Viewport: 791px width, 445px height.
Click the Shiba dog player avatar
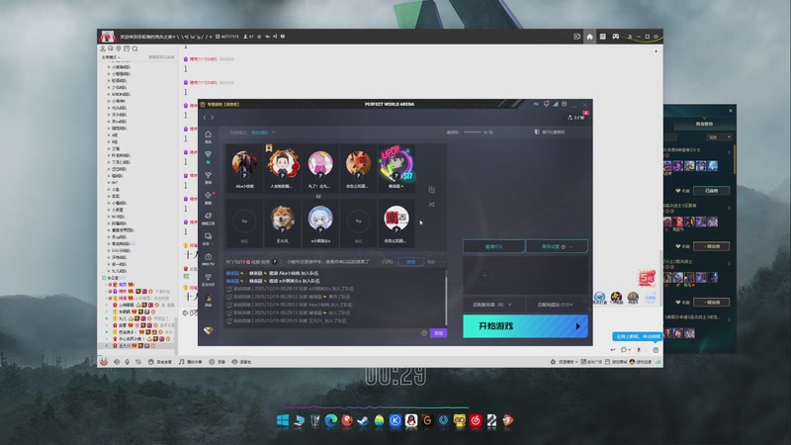(x=283, y=218)
